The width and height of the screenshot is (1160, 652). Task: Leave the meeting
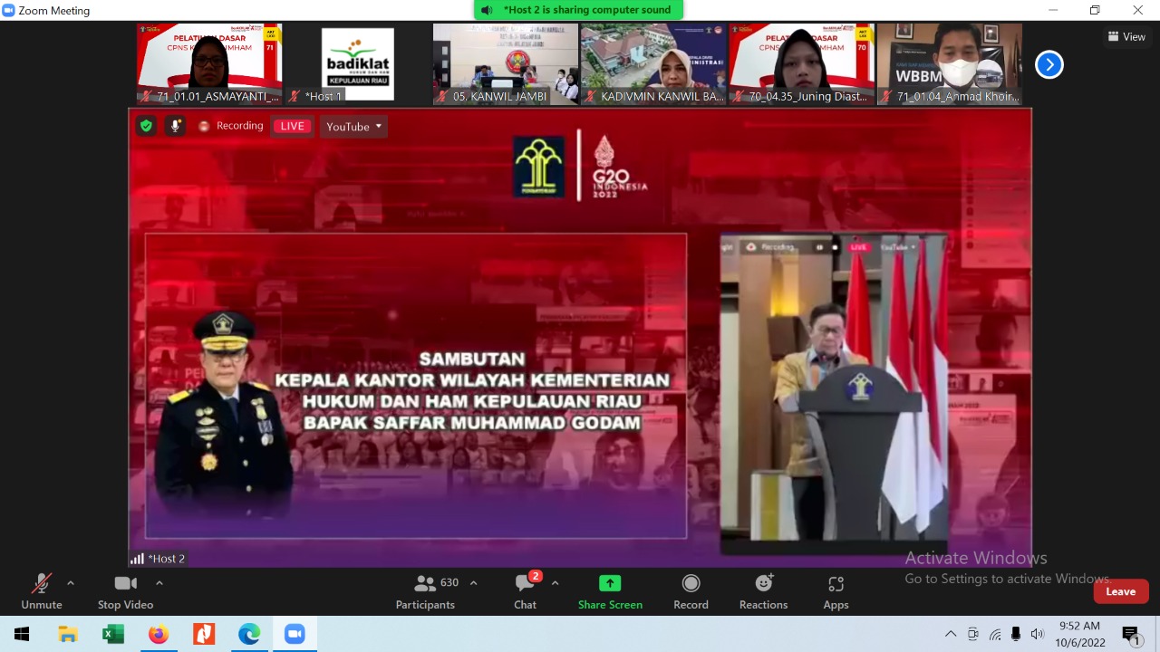coord(1121,591)
